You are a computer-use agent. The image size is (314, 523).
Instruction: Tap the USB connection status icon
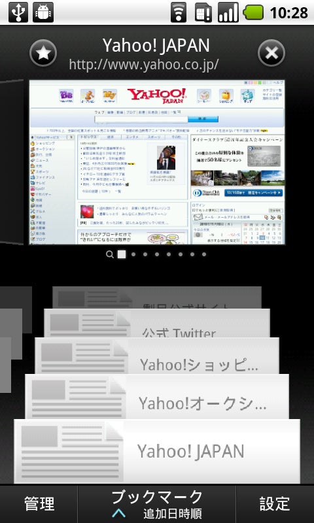18,12
